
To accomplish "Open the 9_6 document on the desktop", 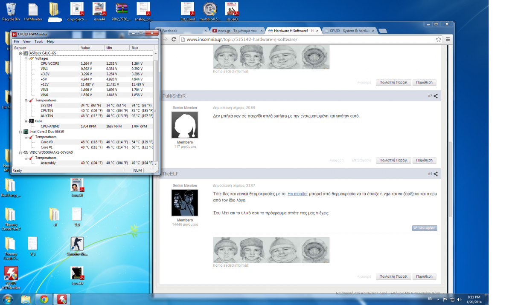I will (x=77, y=217).
